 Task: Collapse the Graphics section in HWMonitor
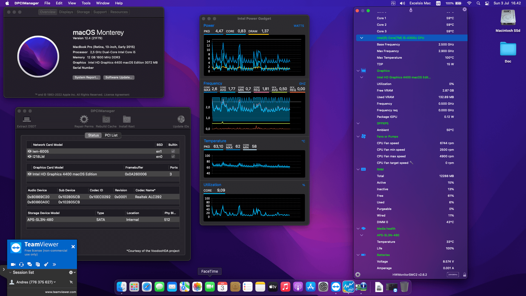coord(358,71)
